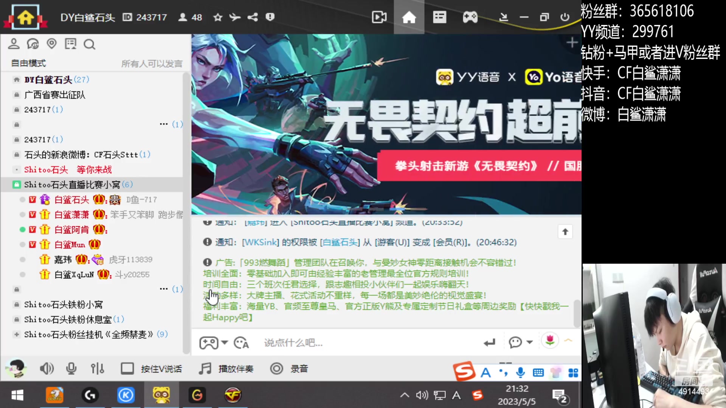Click the plus button on the banner
Screen dimensions: 726x408
pos(572,42)
